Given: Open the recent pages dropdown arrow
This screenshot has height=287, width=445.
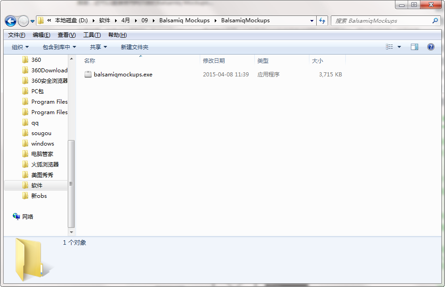Looking at the screenshot, I should (x=32, y=21).
